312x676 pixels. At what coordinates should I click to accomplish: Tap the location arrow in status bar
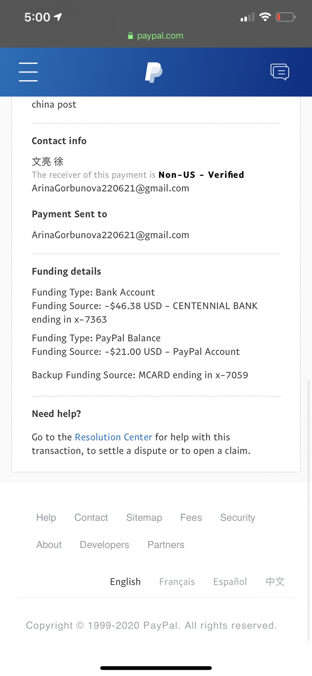tap(58, 17)
